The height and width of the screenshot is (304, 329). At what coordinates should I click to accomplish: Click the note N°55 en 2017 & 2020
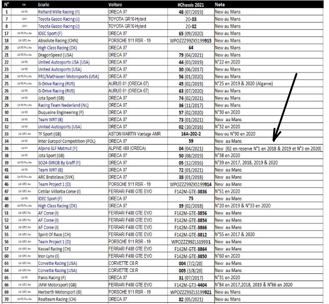(x=235, y=234)
